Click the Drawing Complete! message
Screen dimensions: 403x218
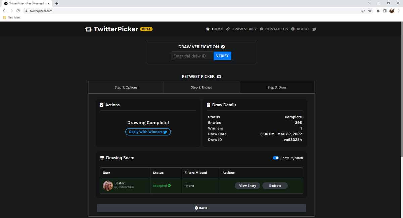click(x=148, y=123)
